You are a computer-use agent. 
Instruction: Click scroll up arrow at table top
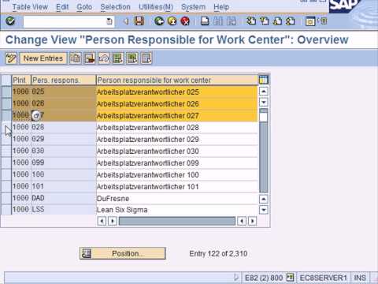(x=263, y=92)
